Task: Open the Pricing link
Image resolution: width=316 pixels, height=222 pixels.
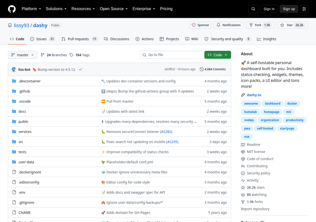Action: (x=166, y=9)
